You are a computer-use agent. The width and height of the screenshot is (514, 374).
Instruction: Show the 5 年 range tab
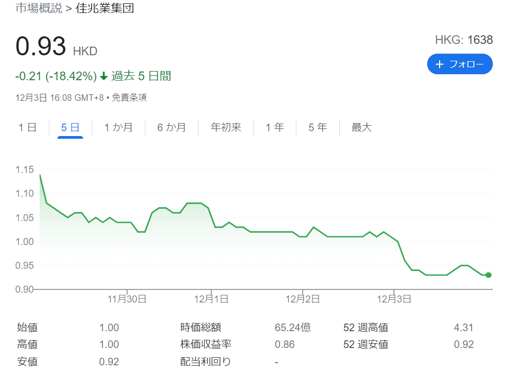pyautogui.click(x=318, y=127)
